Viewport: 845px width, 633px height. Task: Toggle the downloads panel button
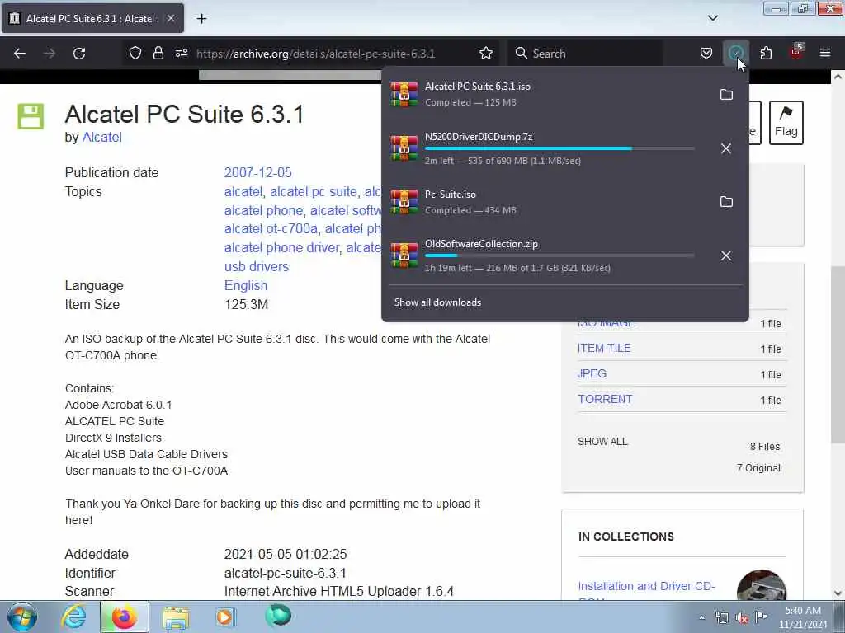[x=735, y=54]
